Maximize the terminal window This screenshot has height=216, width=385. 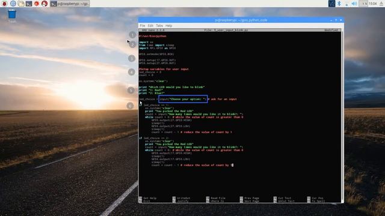click(336, 20)
